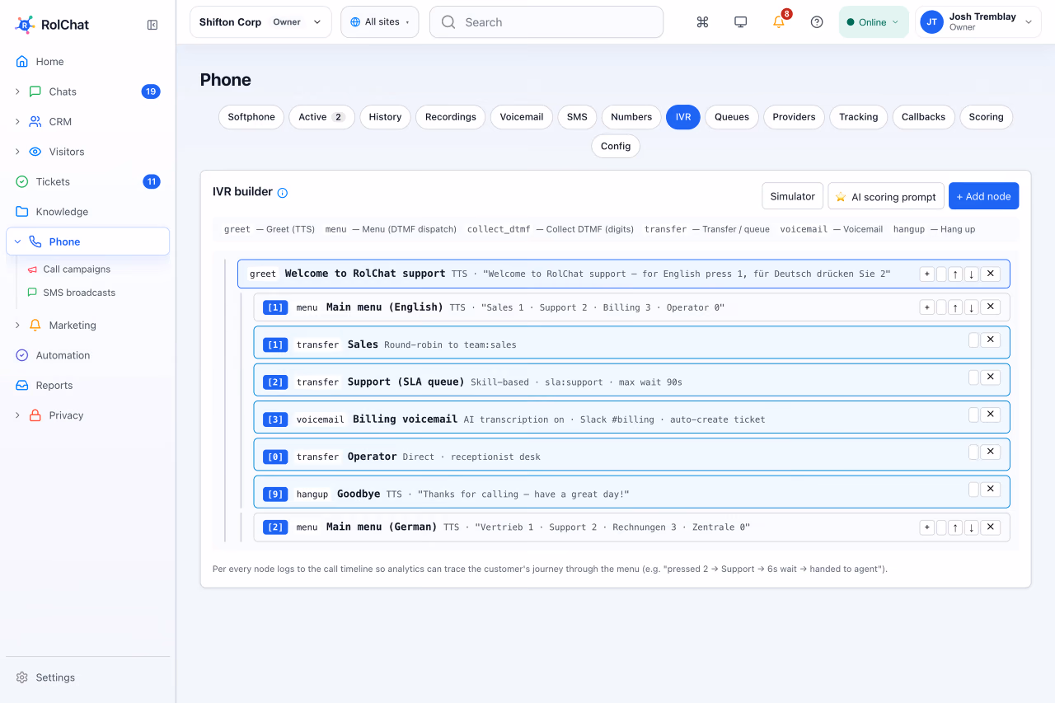This screenshot has height=703, width=1055.
Task: Switch to the Numbers tab
Action: [x=631, y=117]
